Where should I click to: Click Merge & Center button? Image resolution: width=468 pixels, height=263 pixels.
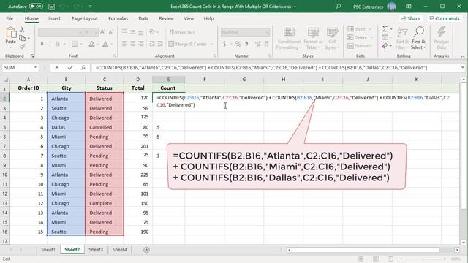pos(188,44)
